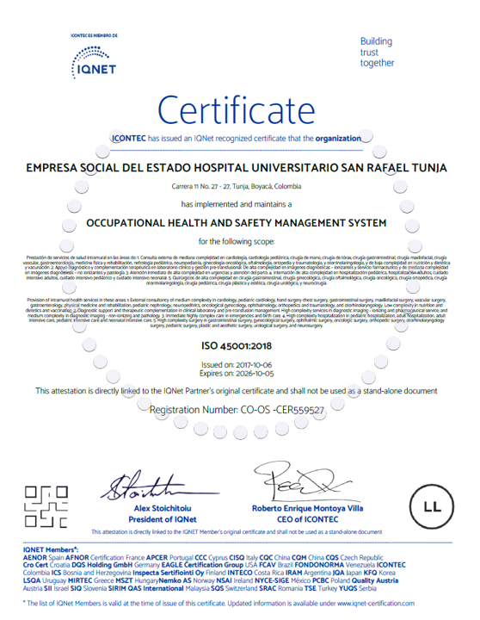Click the large 'Certificate' heading

(x=237, y=110)
